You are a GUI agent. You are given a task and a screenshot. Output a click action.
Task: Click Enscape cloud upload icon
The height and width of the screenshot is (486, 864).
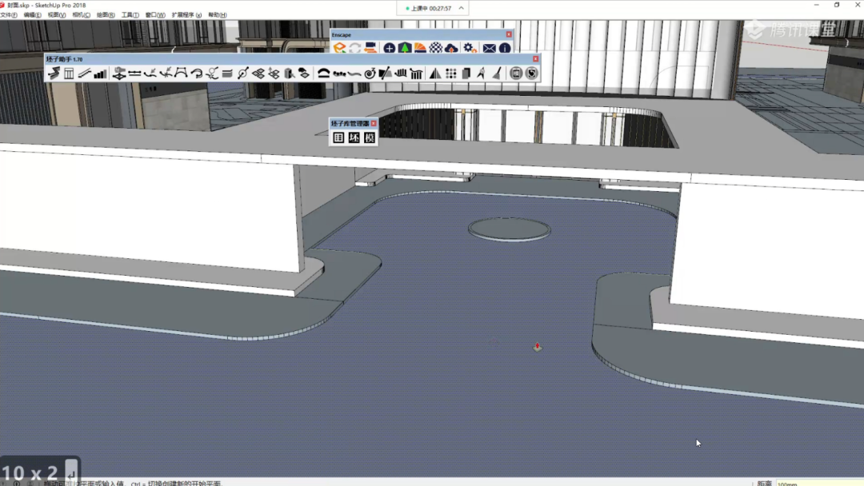point(450,49)
